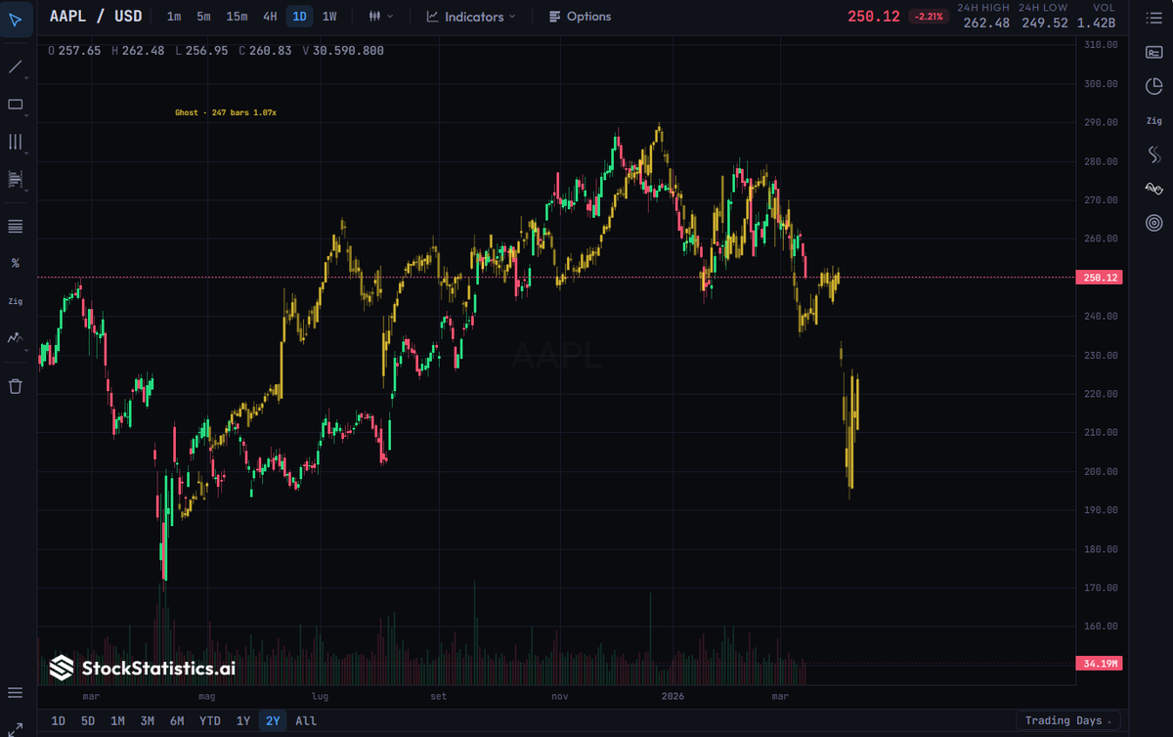The image size is (1173, 737).
Task: Open the Options menu
Action: tap(580, 17)
